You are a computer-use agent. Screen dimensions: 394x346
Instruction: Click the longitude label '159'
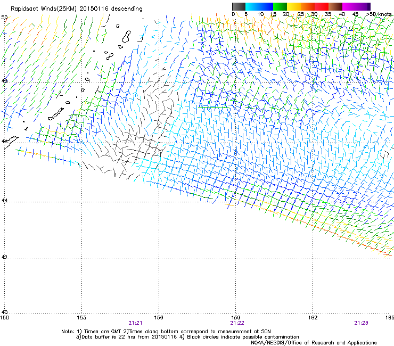[x=236, y=318]
